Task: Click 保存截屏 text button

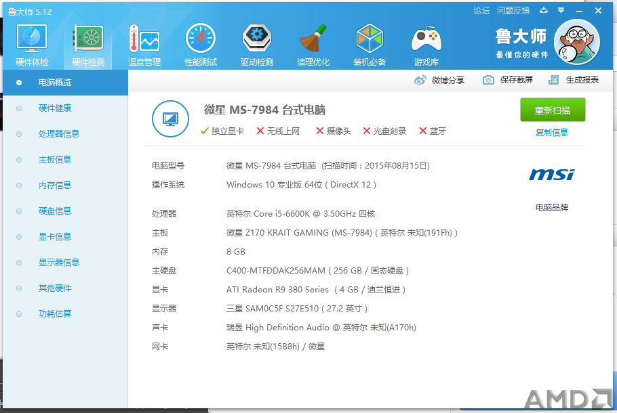Action: [x=517, y=80]
